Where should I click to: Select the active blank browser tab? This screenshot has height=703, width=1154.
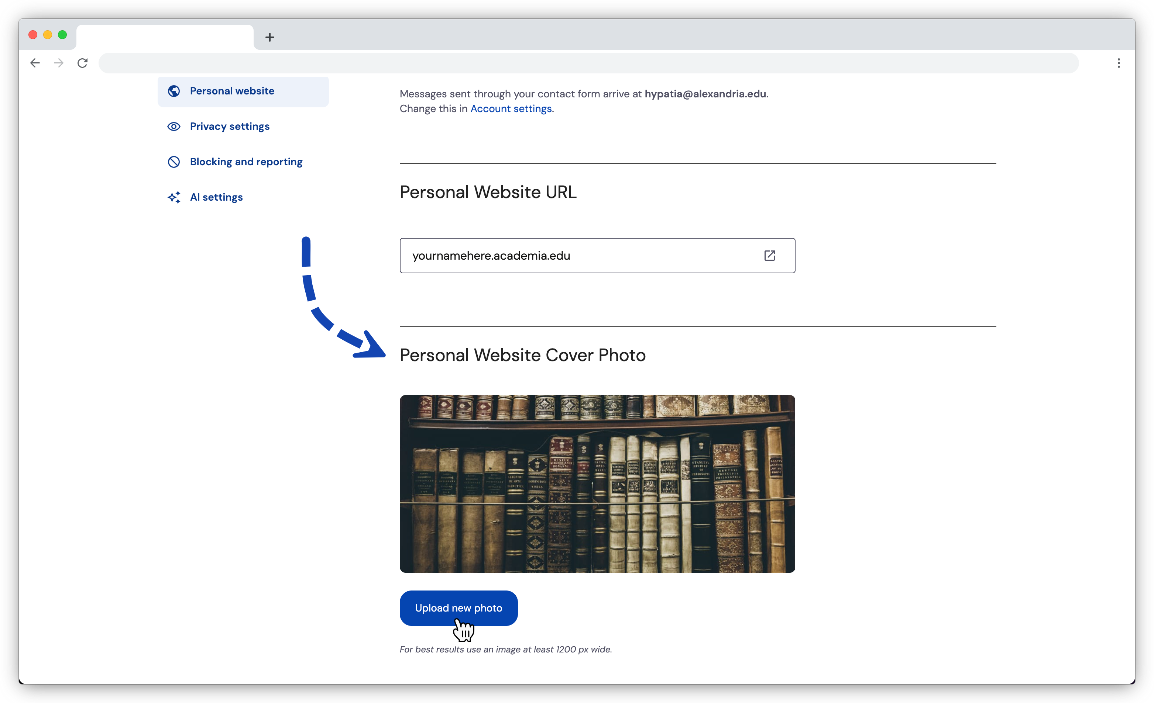pos(165,37)
